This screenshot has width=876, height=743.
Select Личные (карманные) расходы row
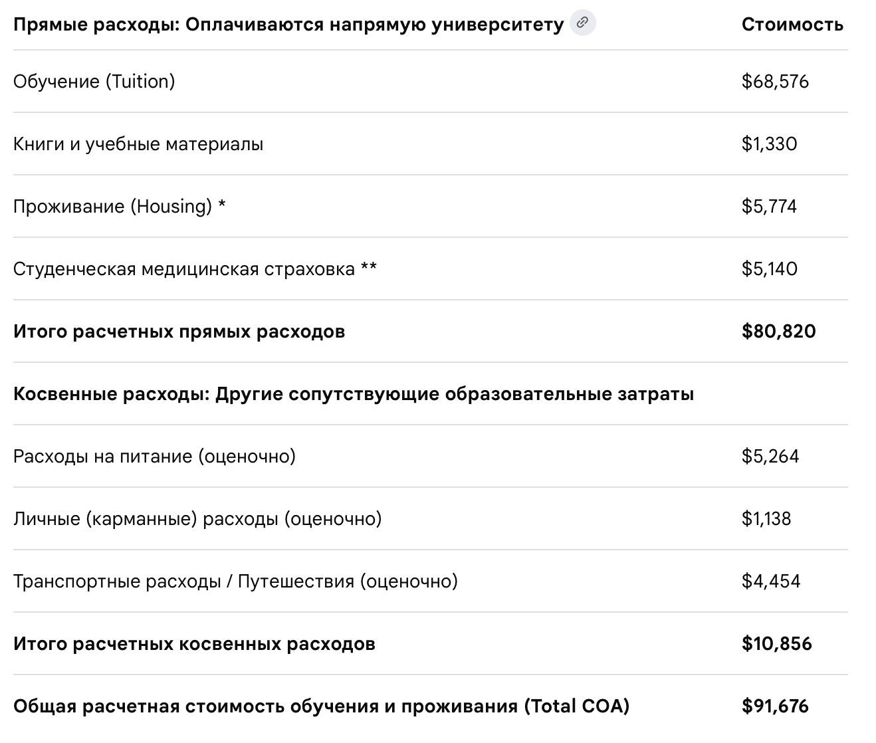[x=430, y=519]
